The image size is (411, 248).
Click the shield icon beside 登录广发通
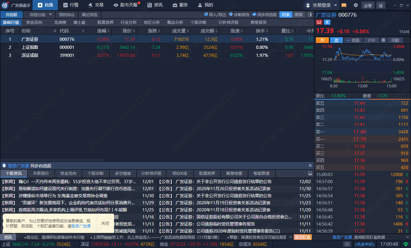(x=4, y=166)
